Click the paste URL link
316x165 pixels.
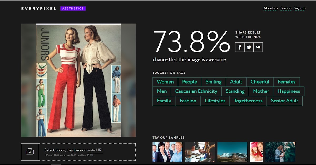coord(95,150)
